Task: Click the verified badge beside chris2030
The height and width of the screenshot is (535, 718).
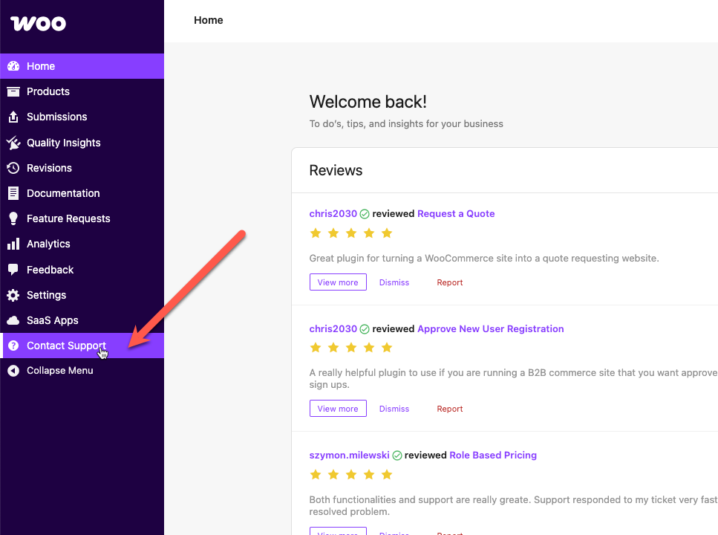Action: click(364, 213)
